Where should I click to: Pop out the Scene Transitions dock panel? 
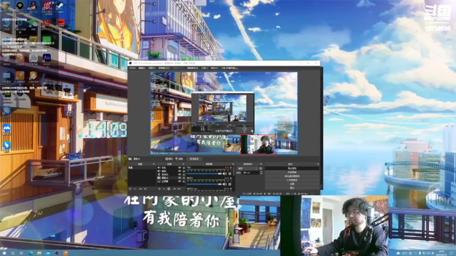261,164
